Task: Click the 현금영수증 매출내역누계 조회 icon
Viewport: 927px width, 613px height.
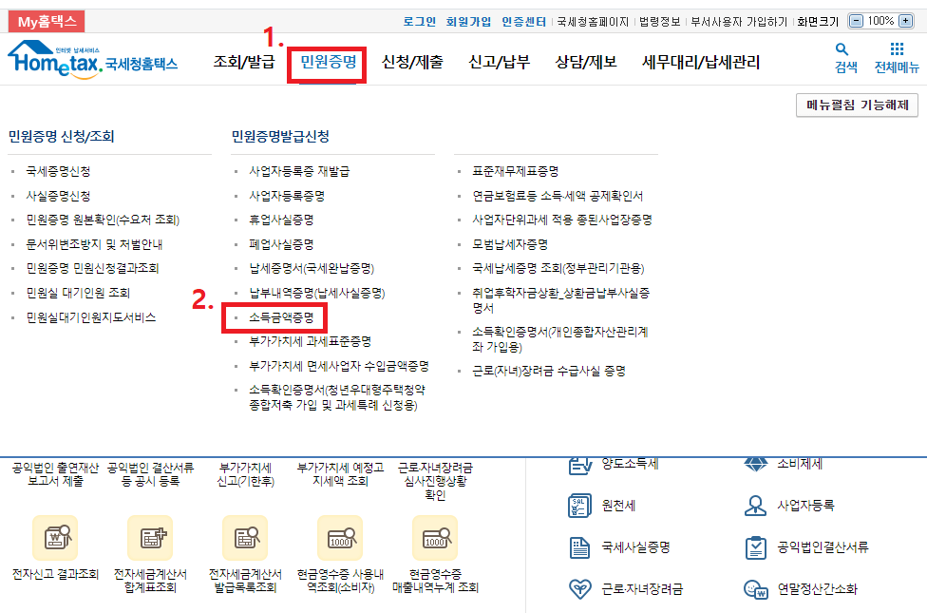Action: (x=435, y=537)
